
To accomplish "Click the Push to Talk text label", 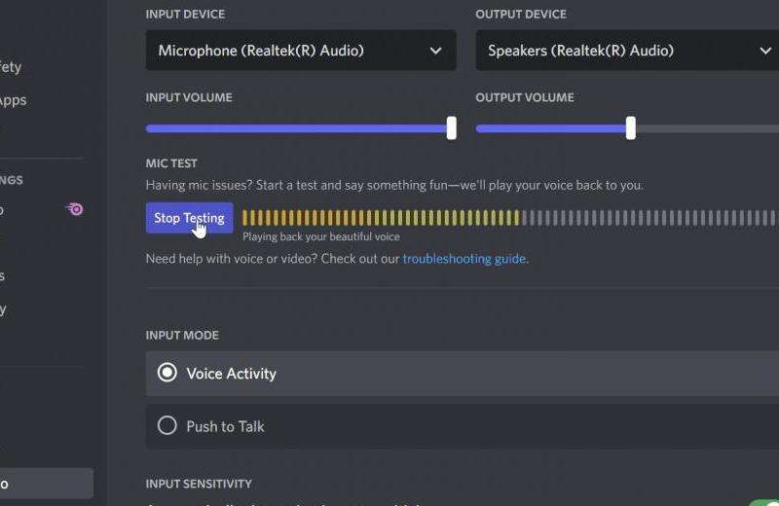I will 225,426.
